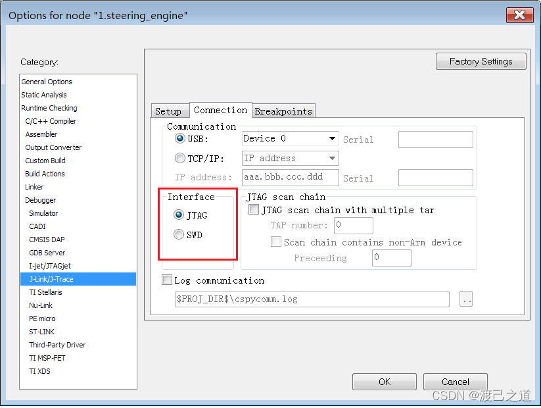Click the TAP number input field

353,225
